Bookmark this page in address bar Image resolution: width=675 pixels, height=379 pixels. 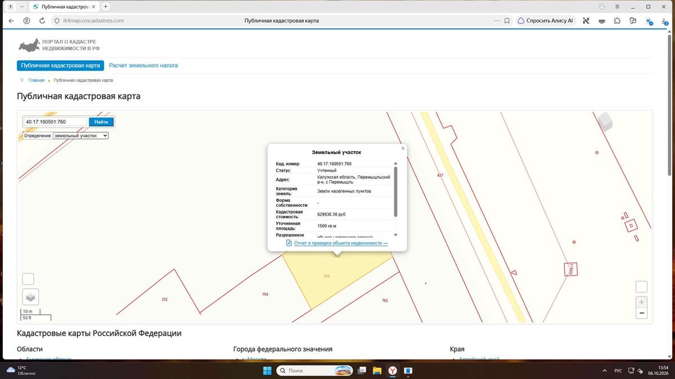(x=507, y=21)
